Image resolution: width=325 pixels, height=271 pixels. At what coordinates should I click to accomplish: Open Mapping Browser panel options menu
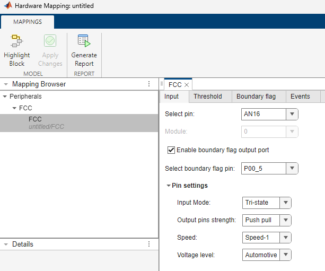(x=149, y=84)
